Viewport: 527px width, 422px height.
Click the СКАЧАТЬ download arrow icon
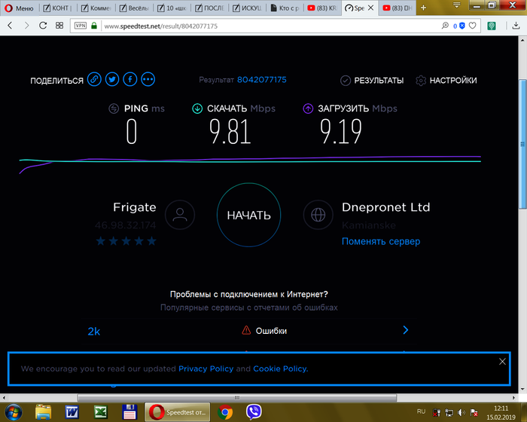point(197,109)
